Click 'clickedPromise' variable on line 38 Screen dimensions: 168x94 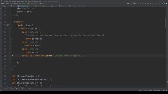(x=26, y=76)
